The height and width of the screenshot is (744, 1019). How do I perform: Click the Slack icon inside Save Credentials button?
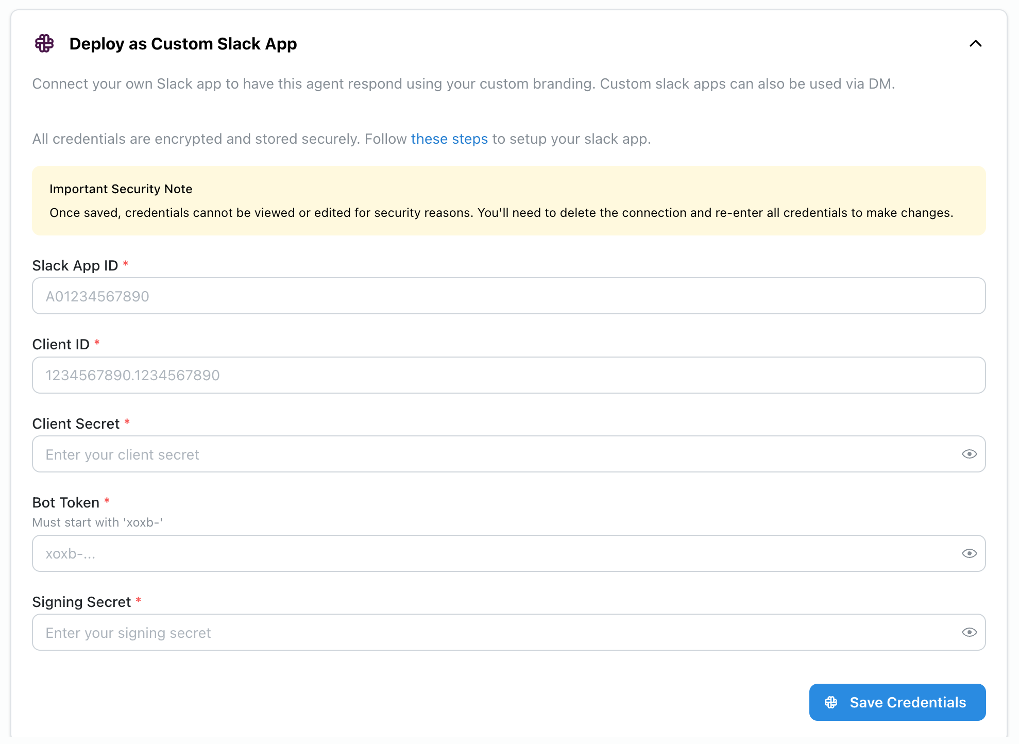pyautogui.click(x=831, y=702)
